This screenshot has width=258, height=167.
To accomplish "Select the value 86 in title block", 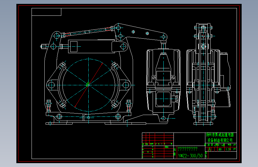I will [x=220, y=149].
